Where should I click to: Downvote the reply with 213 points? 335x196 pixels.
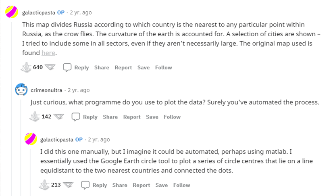(68, 185)
